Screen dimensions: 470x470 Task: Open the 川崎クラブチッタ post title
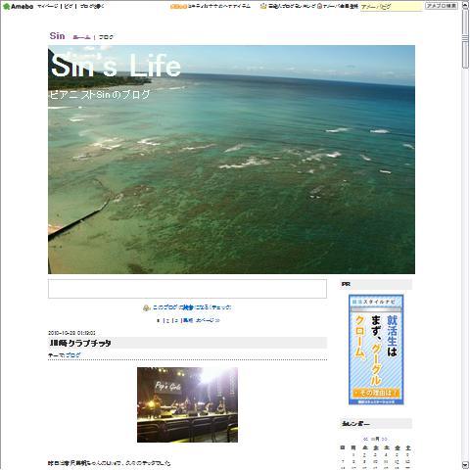point(80,343)
